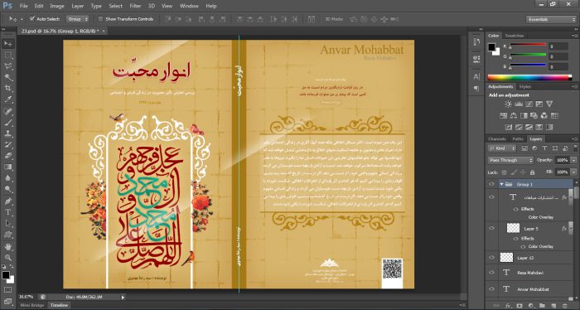580x310 pixels.
Task: Open the Pass Through blend mode dropdown
Action: tap(511, 160)
